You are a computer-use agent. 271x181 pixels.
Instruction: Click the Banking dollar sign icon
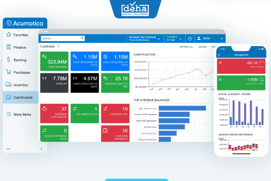point(8,60)
